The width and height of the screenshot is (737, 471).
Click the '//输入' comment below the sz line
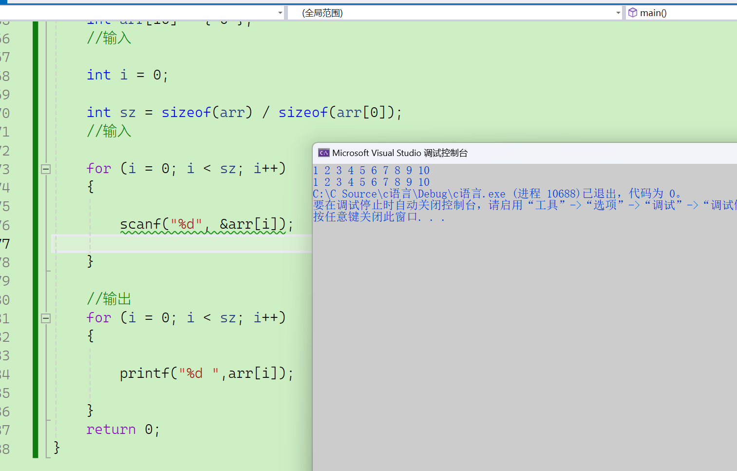click(x=109, y=131)
